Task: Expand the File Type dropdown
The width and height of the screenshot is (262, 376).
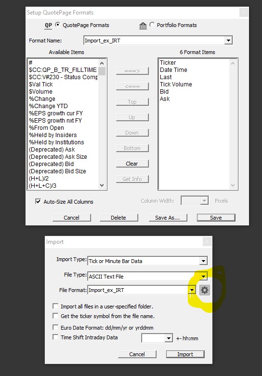Action: [203, 277]
